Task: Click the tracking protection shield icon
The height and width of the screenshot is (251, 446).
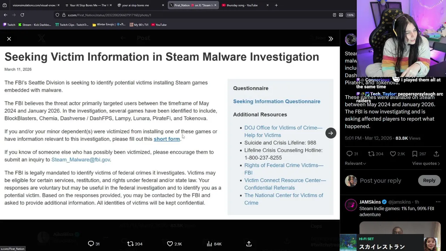Action: [x=57, y=15]
